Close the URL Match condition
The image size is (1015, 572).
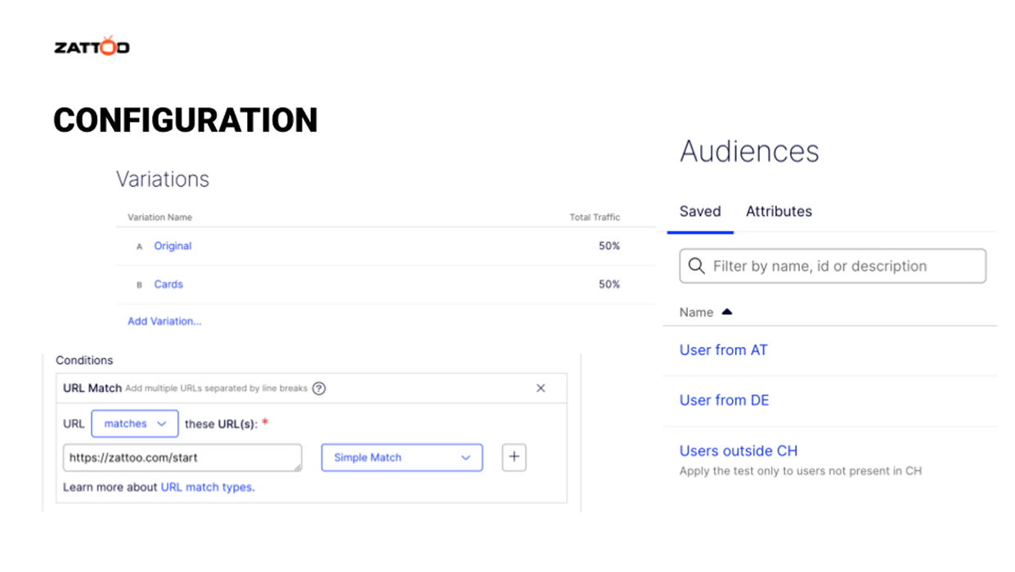(x=541, y=388)
